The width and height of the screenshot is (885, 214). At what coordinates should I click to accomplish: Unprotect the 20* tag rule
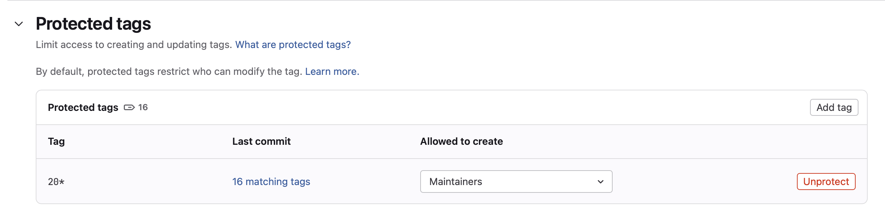tap(826, 182)
